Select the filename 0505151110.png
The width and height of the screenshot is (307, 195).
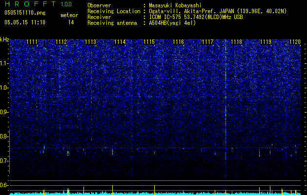[25, 13]
